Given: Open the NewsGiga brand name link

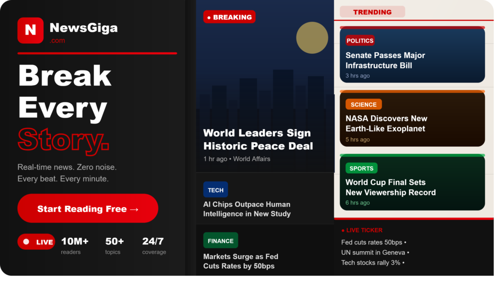Looking at the screenshot, I should click(x=84, y=28).
